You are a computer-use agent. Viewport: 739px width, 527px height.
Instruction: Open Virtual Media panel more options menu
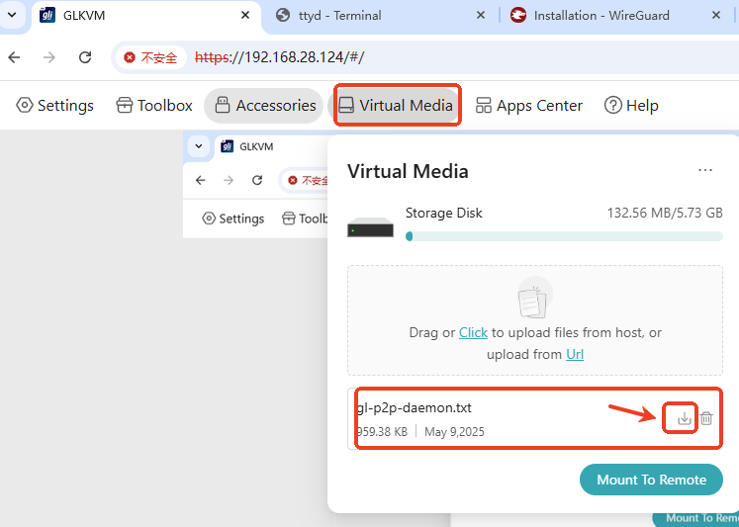[x=705, y=170]
